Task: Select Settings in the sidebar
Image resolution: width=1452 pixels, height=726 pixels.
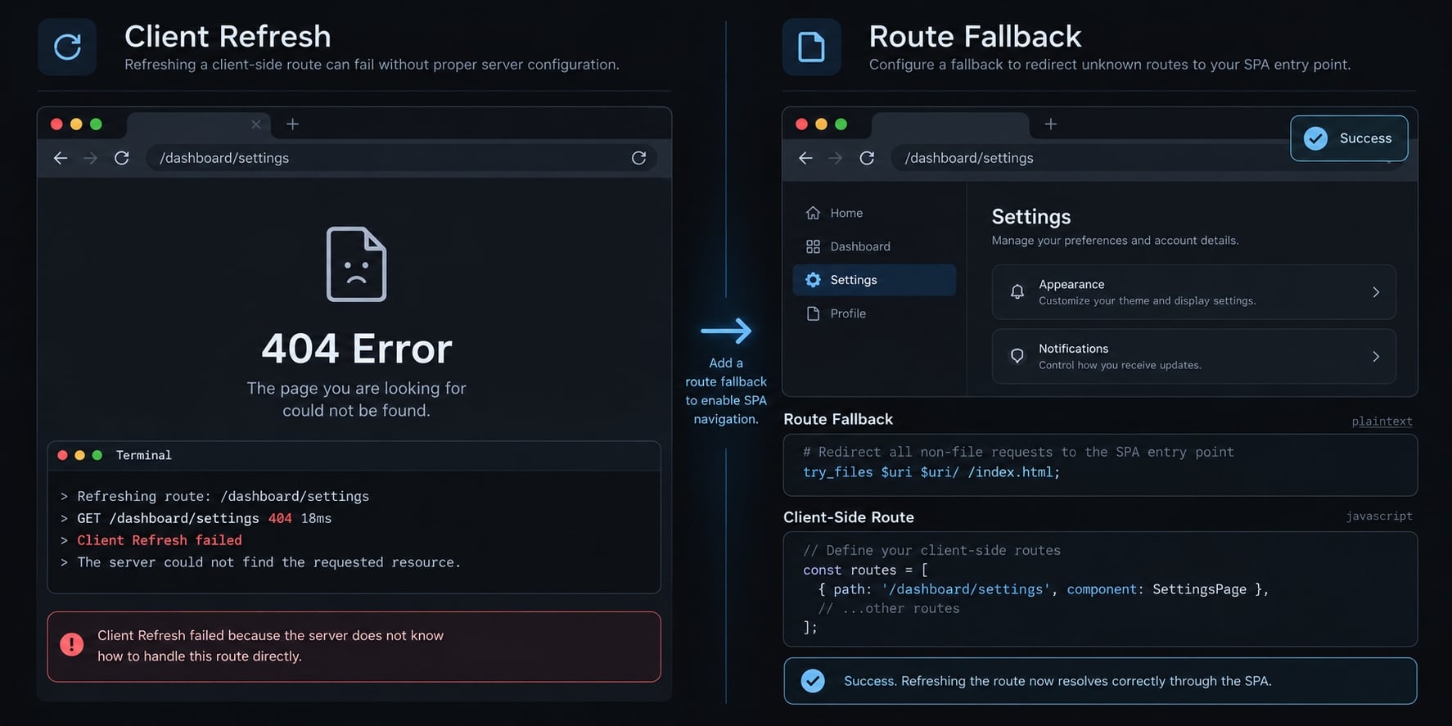Action: pos(874,280)
